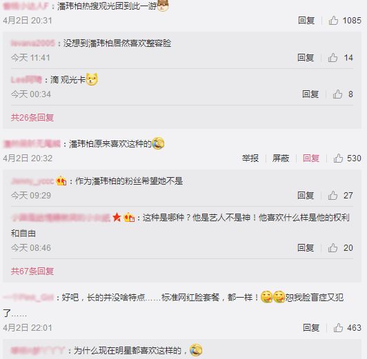The width and height of the screenshot is (367, 359).
Task: Like the 22:01 comment with 463 likes
Action: click(x=338, y=328)
